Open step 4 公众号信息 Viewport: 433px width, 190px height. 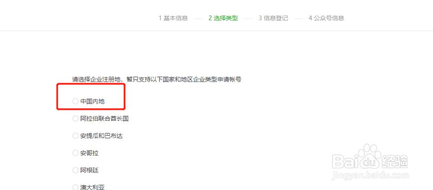point(326,19)
